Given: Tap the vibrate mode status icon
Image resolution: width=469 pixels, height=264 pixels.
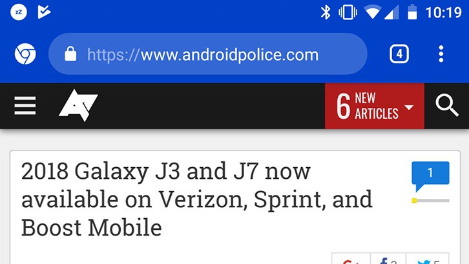Looking at the screenshot, I should pos(348,12).
